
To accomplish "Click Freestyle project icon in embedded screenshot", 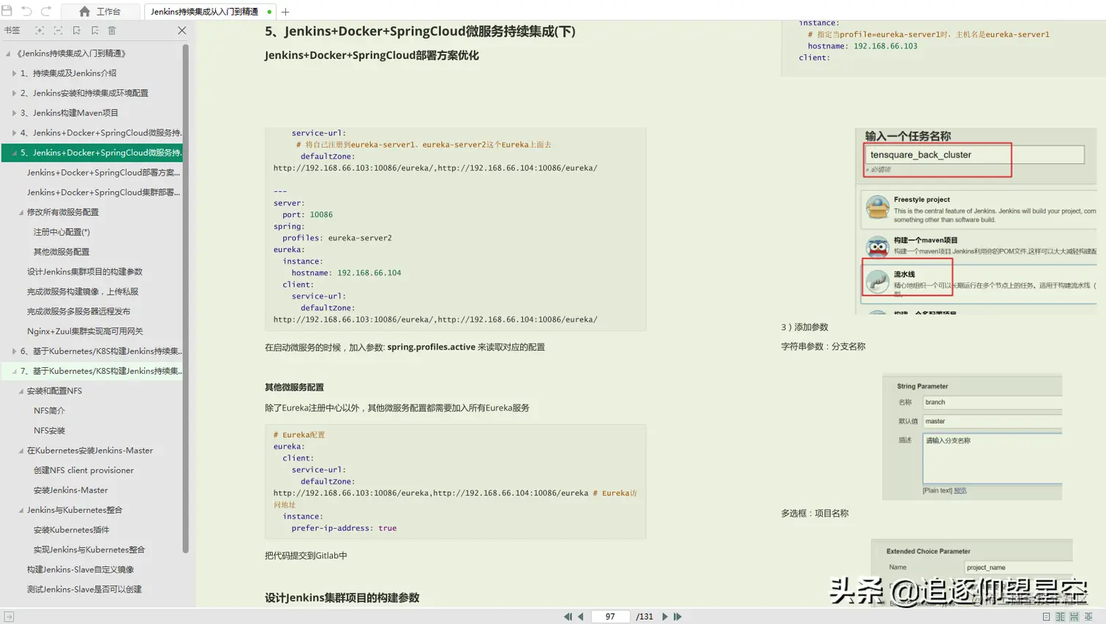I will pos(877,207).
